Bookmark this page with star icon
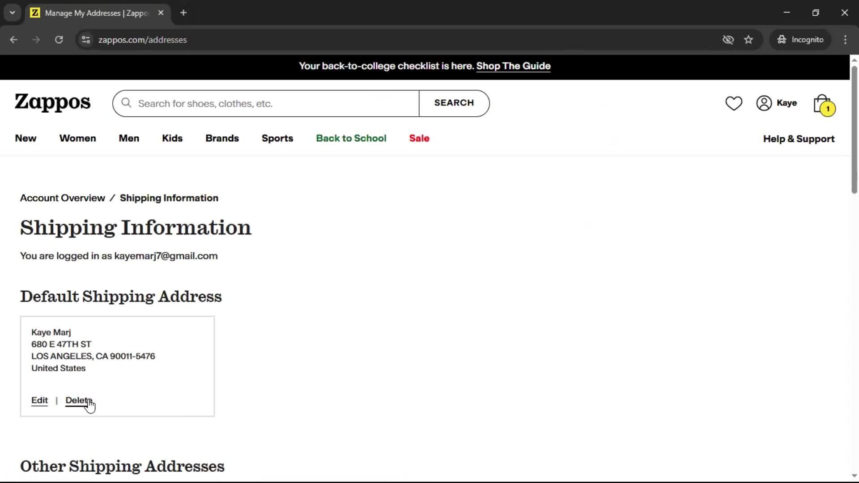Screen dimensions: 859x483 point(748,40)
